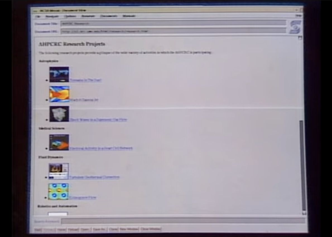
Task: Click the Close Window button
Action: pyautogui.click(x=151, y=229)
